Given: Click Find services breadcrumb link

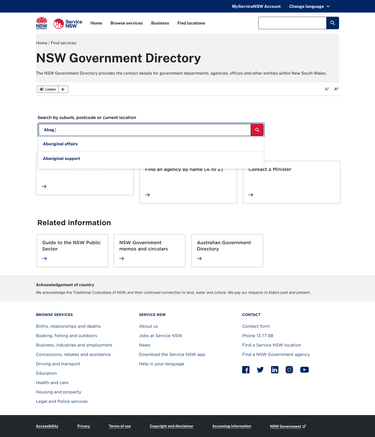Looking at the screenshot, I should [64, 43].
